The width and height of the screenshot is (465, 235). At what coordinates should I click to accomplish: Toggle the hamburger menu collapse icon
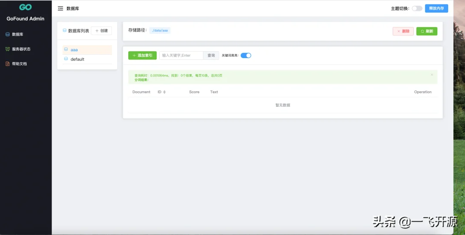click(x=60, y=9)
